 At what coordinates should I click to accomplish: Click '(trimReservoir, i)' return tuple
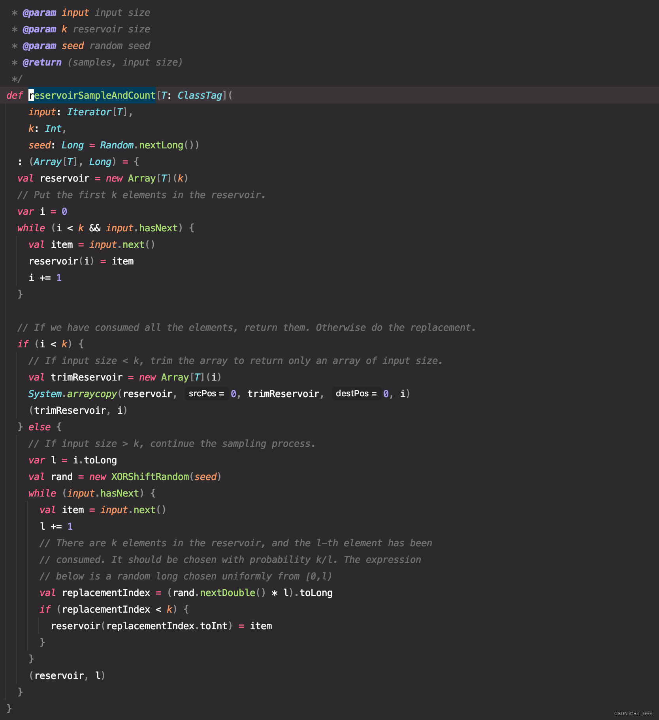click(78, 411)
